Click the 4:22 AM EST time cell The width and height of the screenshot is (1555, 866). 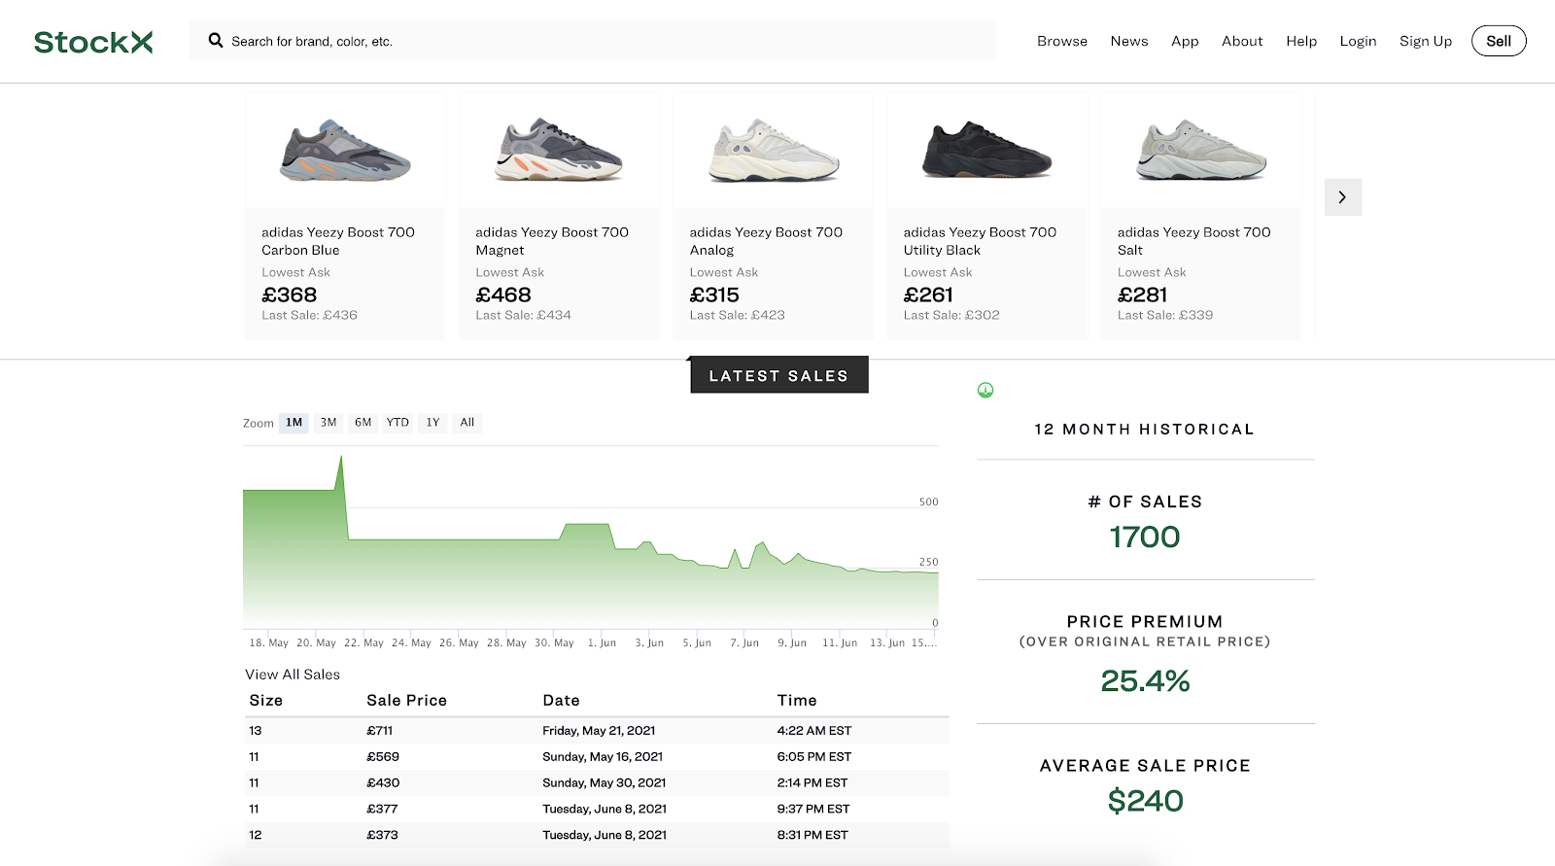click(814, 731)
